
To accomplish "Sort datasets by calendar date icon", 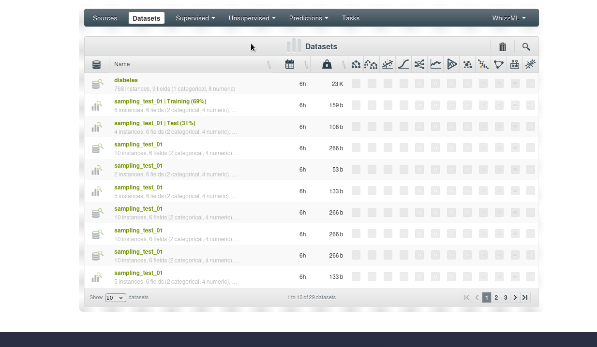I will [290, 64].
